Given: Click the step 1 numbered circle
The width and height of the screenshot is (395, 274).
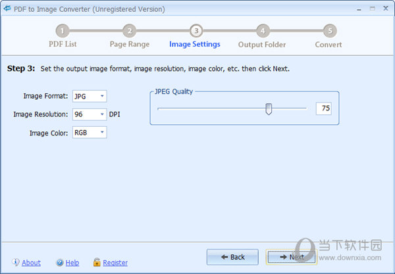Looking at the screenshot, I should [63, 30].
